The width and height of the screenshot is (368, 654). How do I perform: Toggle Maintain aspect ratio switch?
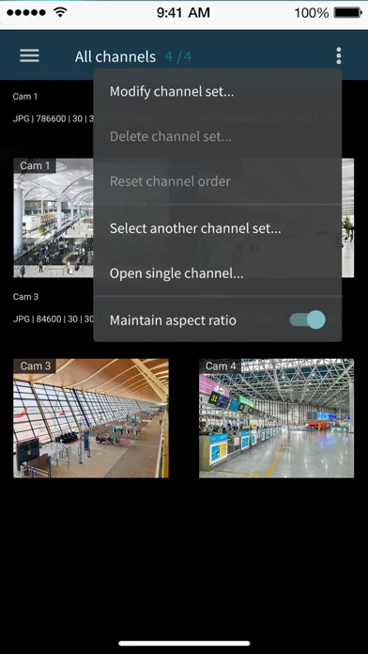(308, 319)
